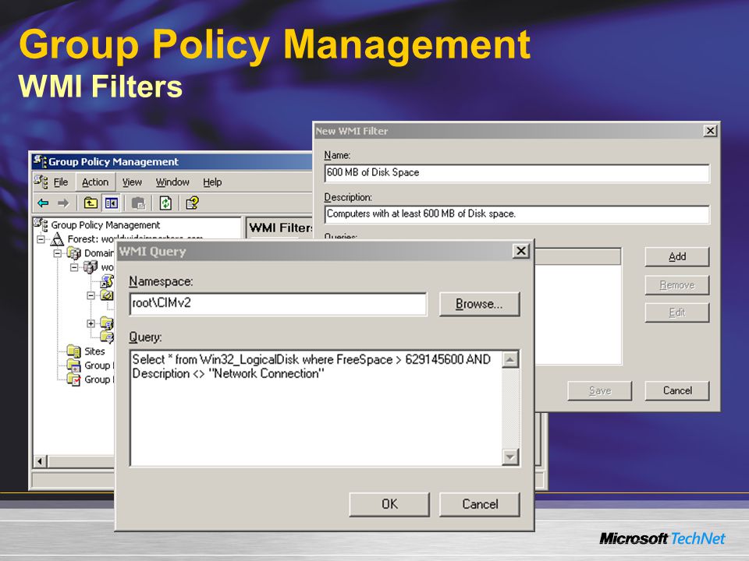Collapse the 'wo...' domain node expander
The height and width of the screenshot is (561, 749).
click(x=74, y=267)
